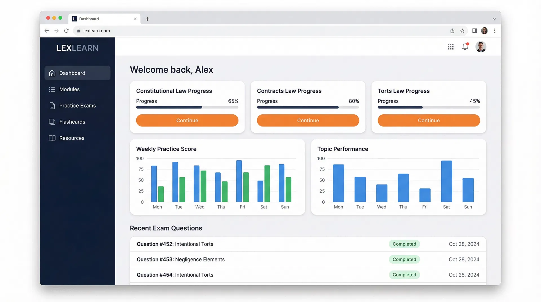Viewport: 541px width, 302px height.
Task: Continue the Contracts Law course
Action: (308, 120)
